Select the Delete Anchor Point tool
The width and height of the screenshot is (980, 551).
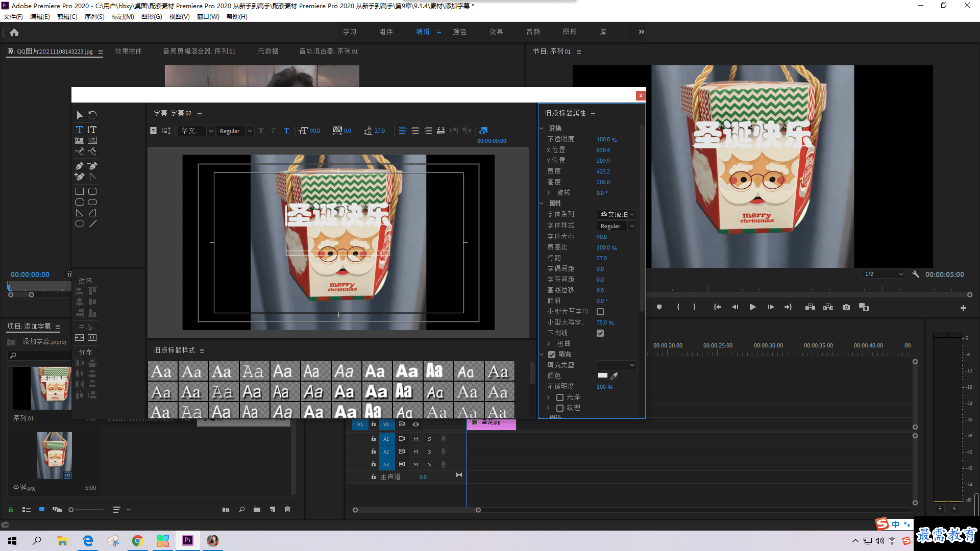pyautogui.click(x=92, y=166)
